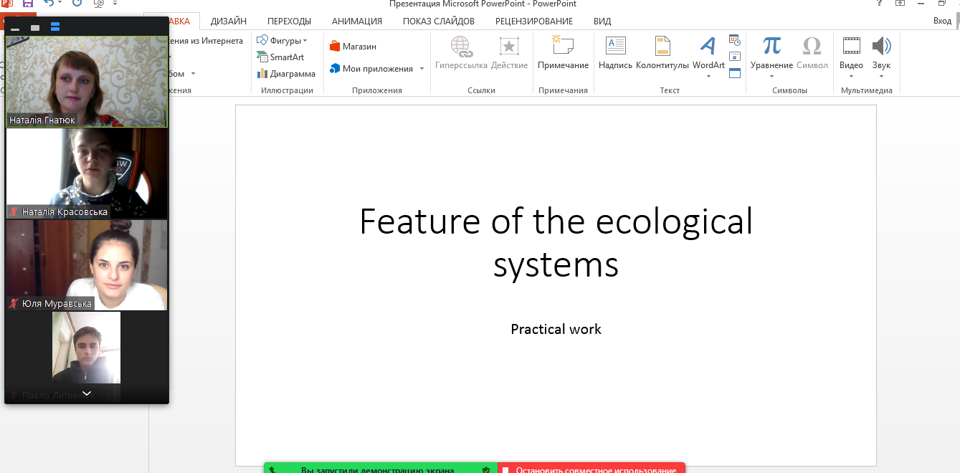Save the presentation via Quick Access floppy icon
The image size is (960, 473).
[x=28, y=4]
